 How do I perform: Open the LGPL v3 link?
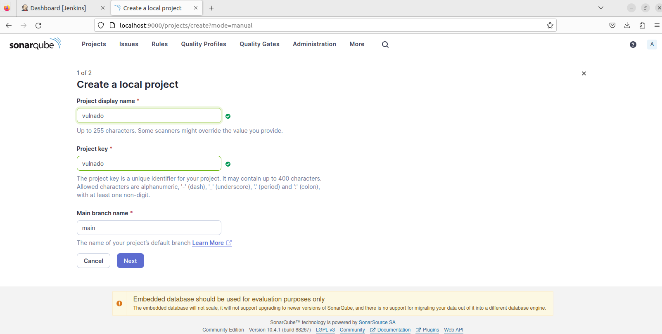click(325, 330)
